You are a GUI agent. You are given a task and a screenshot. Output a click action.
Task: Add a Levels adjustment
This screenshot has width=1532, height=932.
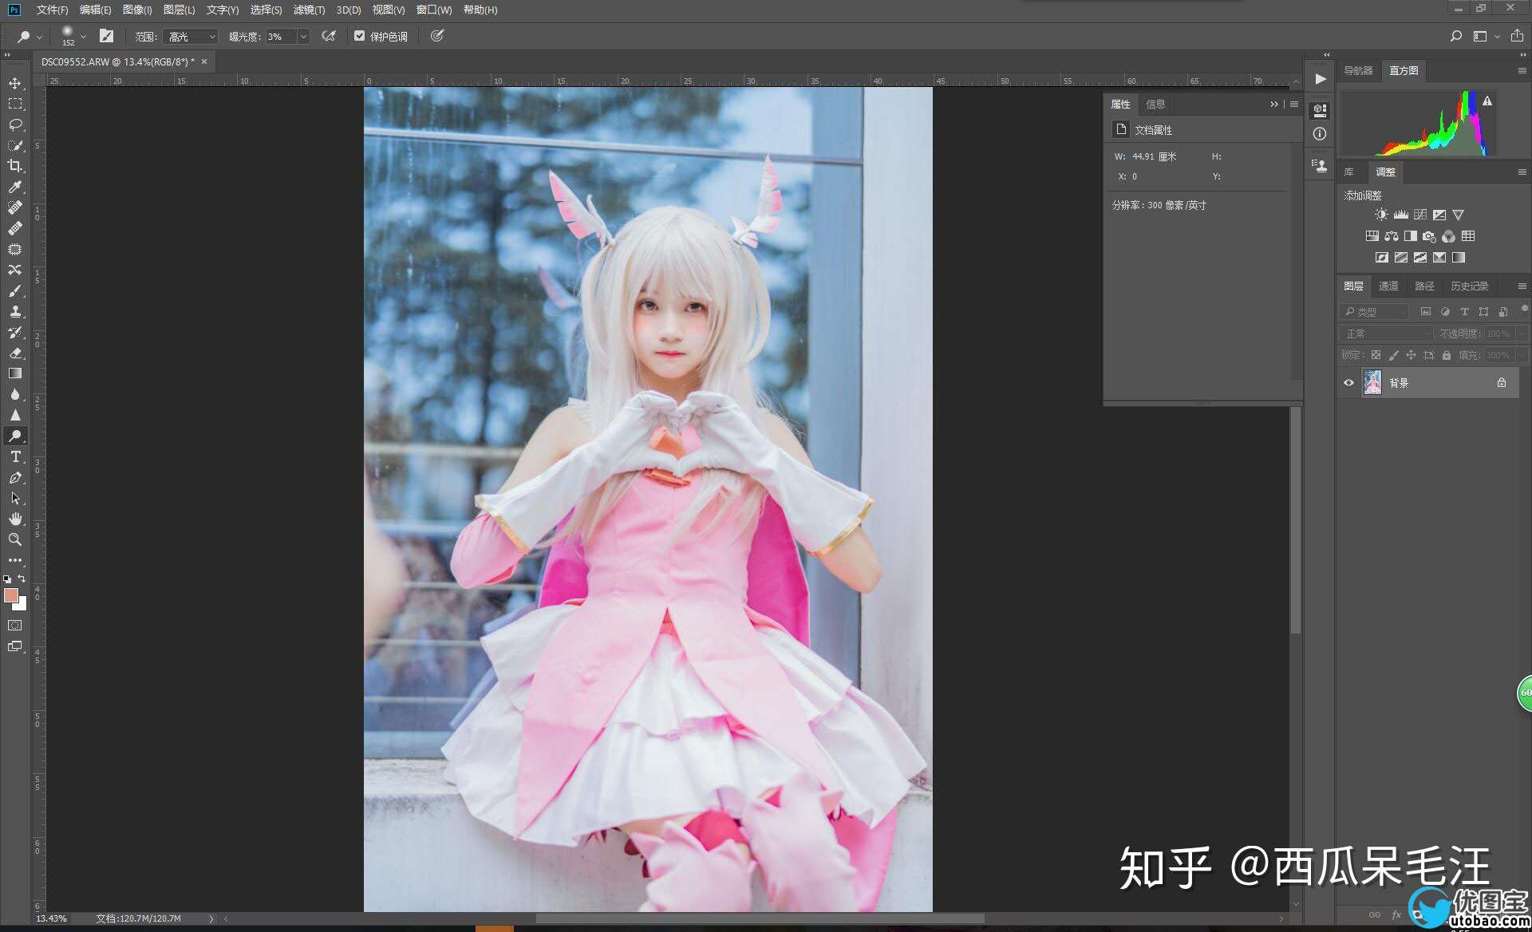1400,215
